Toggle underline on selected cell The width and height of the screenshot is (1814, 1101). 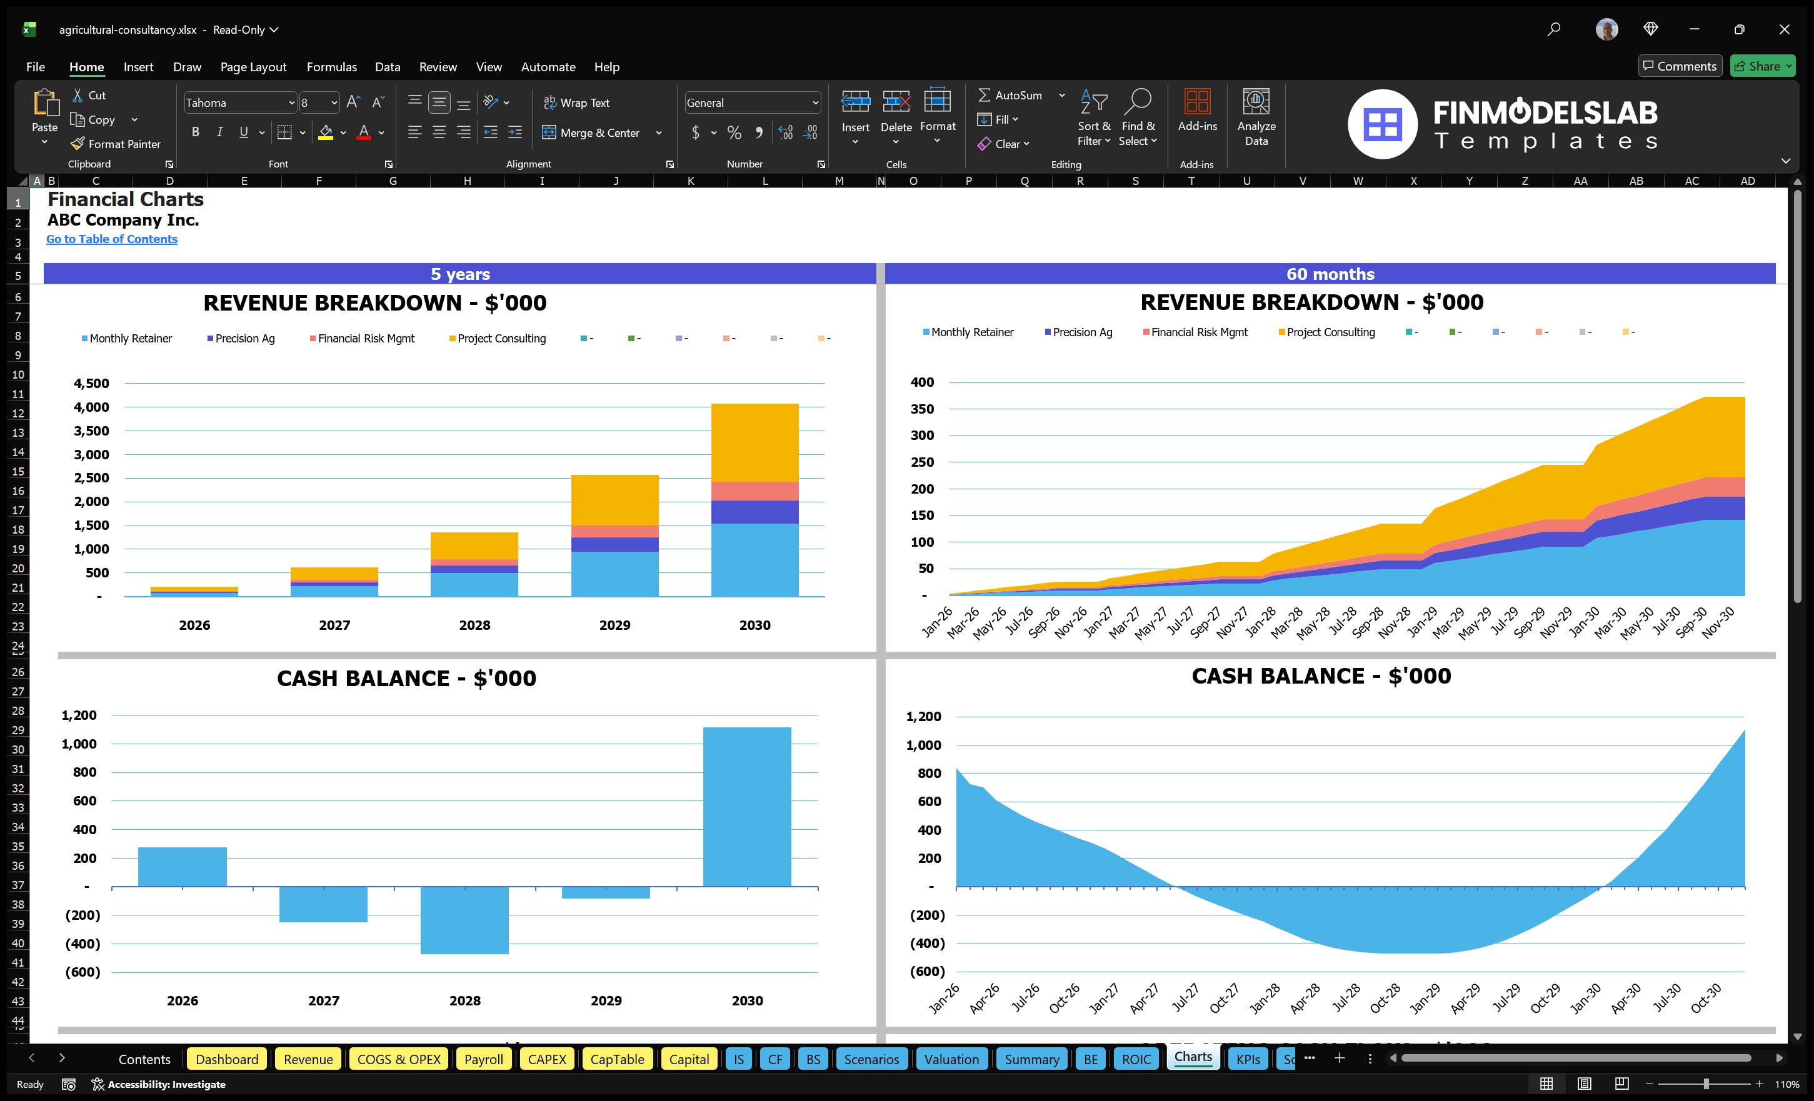[243, 132]
